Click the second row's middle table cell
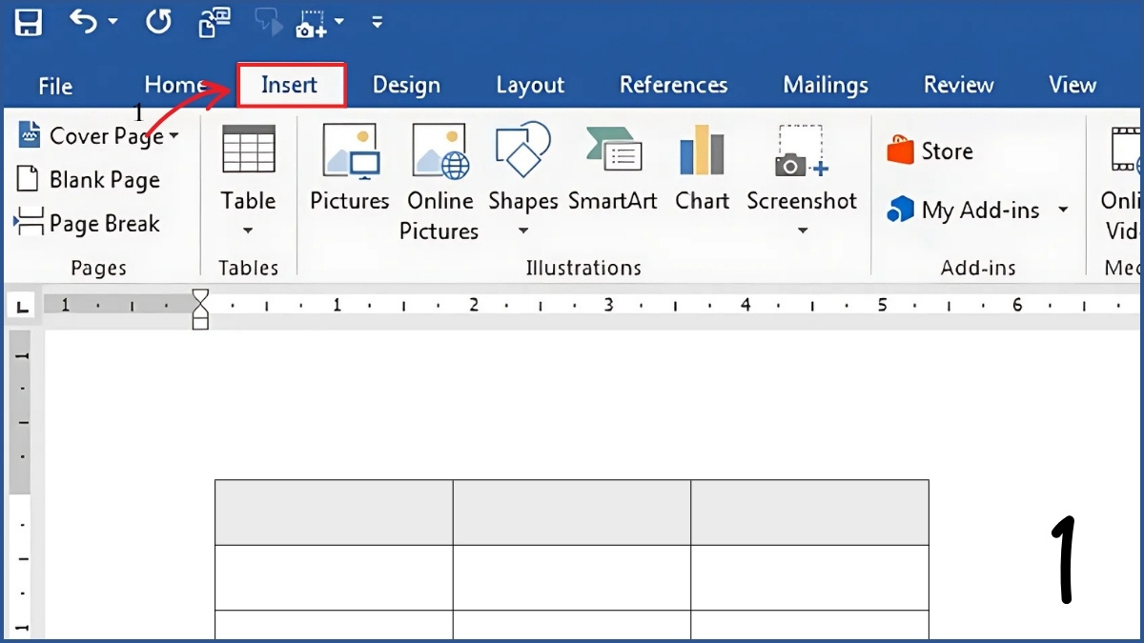1144x643 pixels. (572, 577)
